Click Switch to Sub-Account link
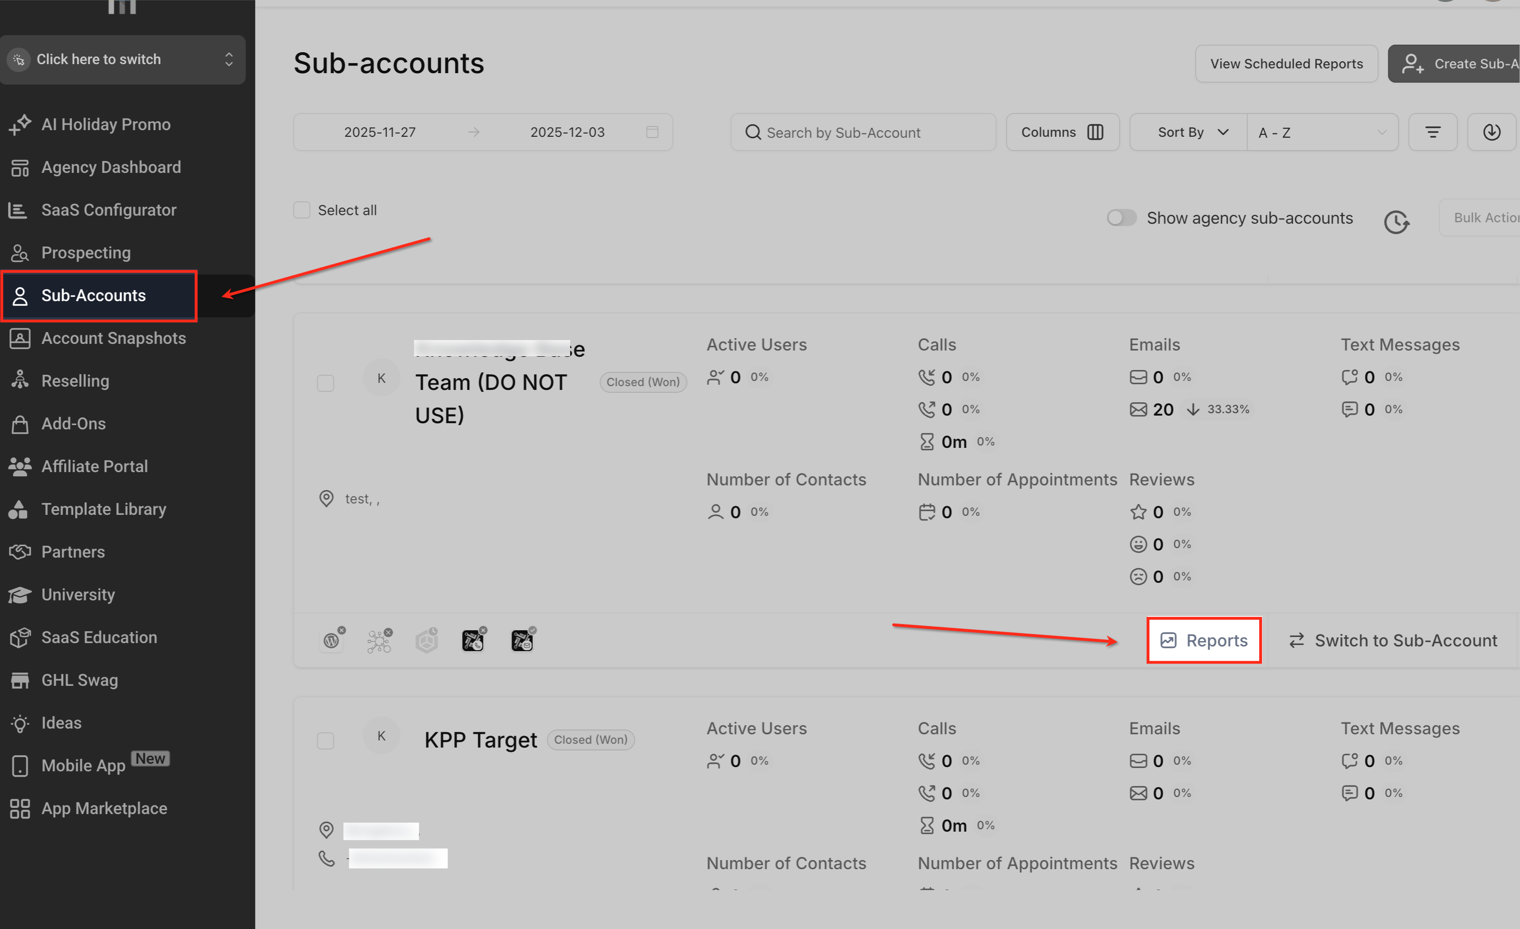 pos(1392,640)
